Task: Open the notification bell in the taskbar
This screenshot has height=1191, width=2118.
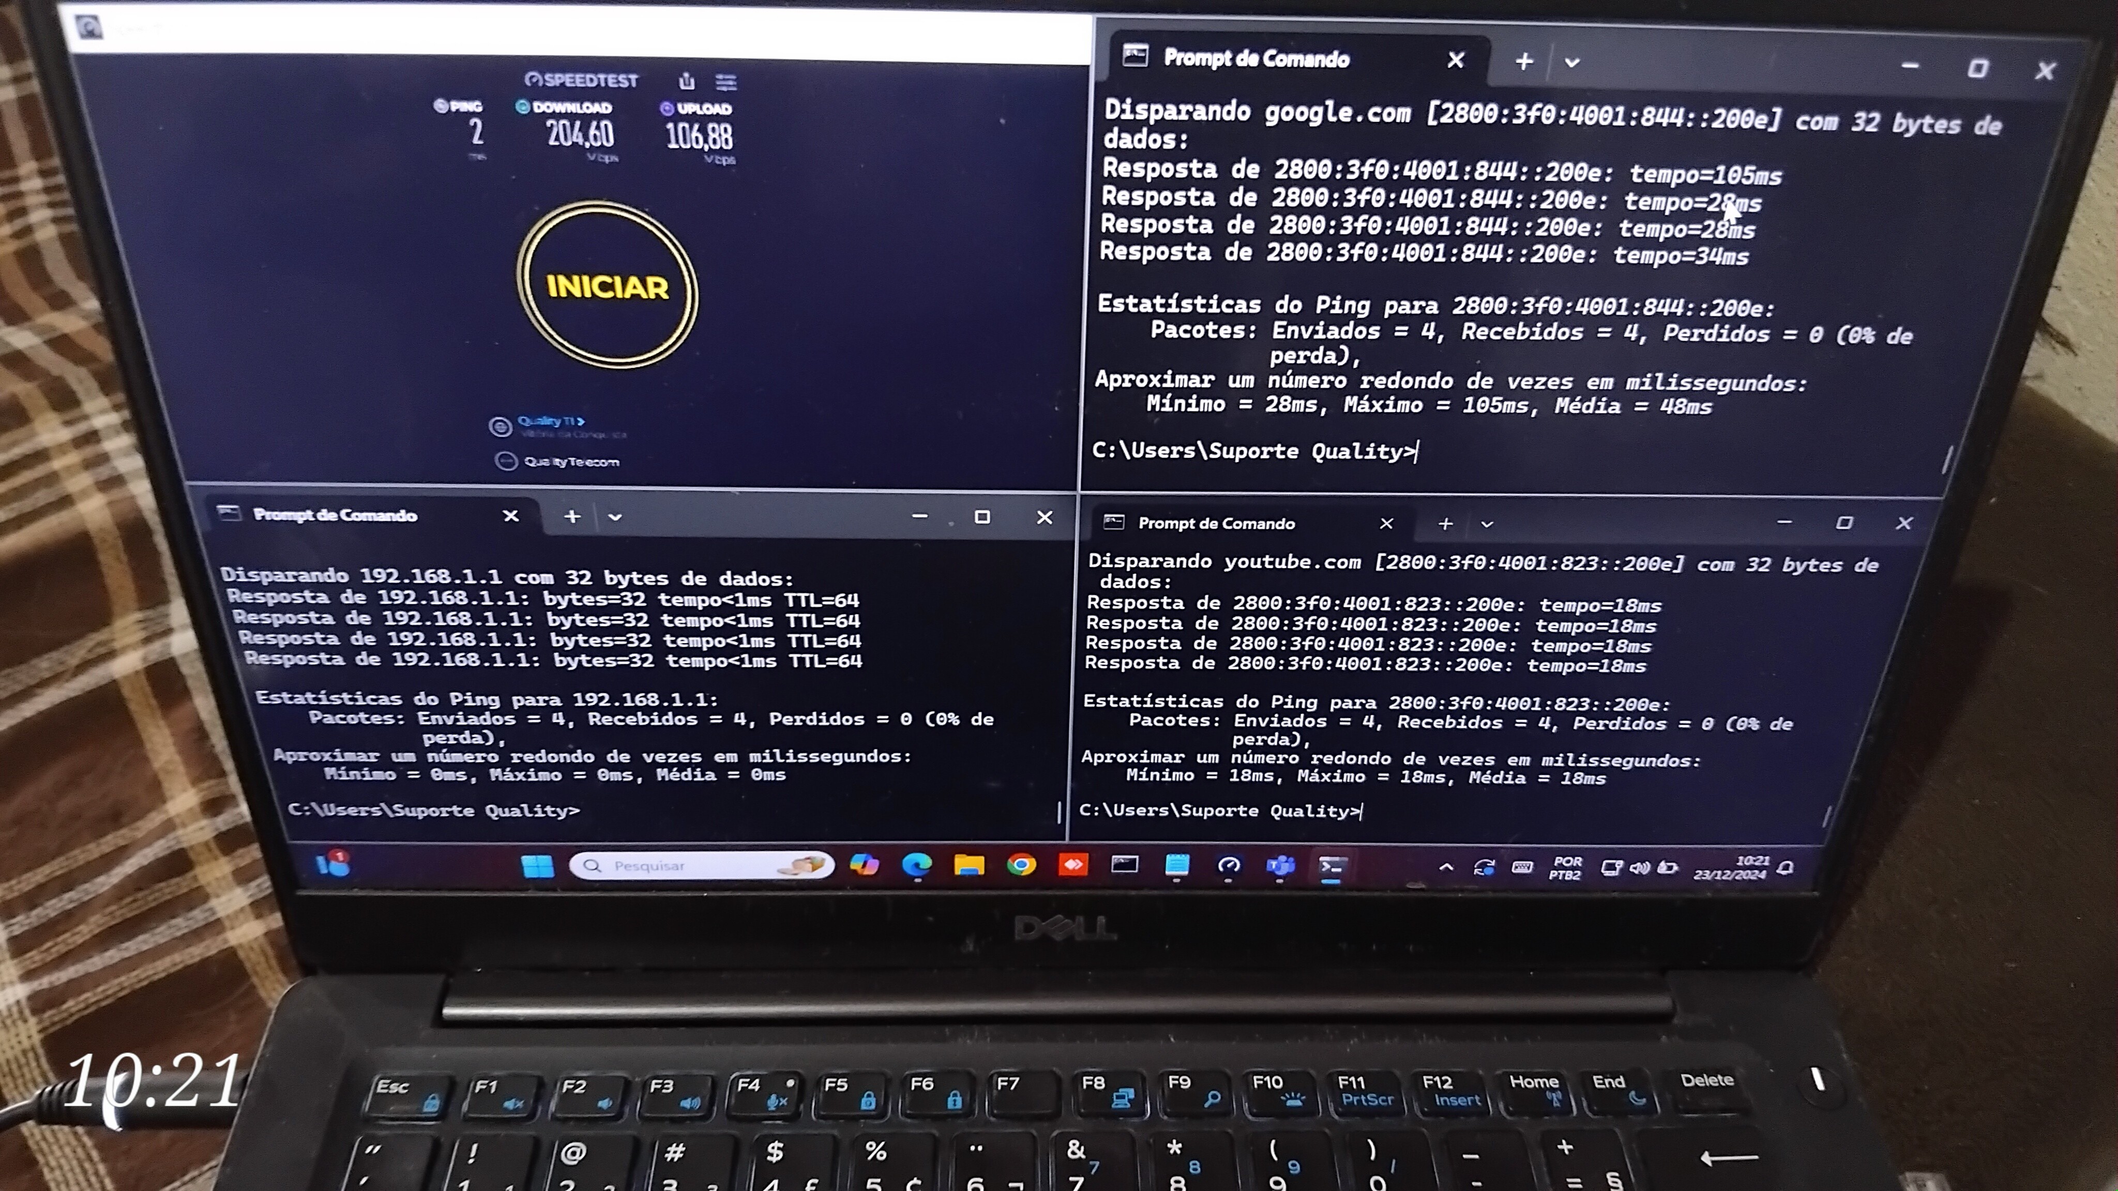Action: [x=1785, y=868]
